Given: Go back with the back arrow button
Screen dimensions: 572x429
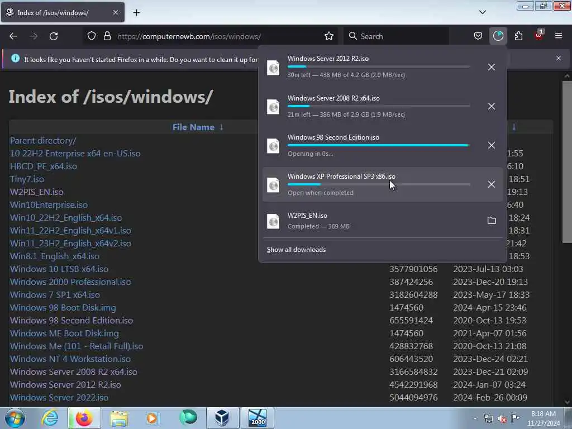Looking at the screenshot, I should click(x=13, y=36).
